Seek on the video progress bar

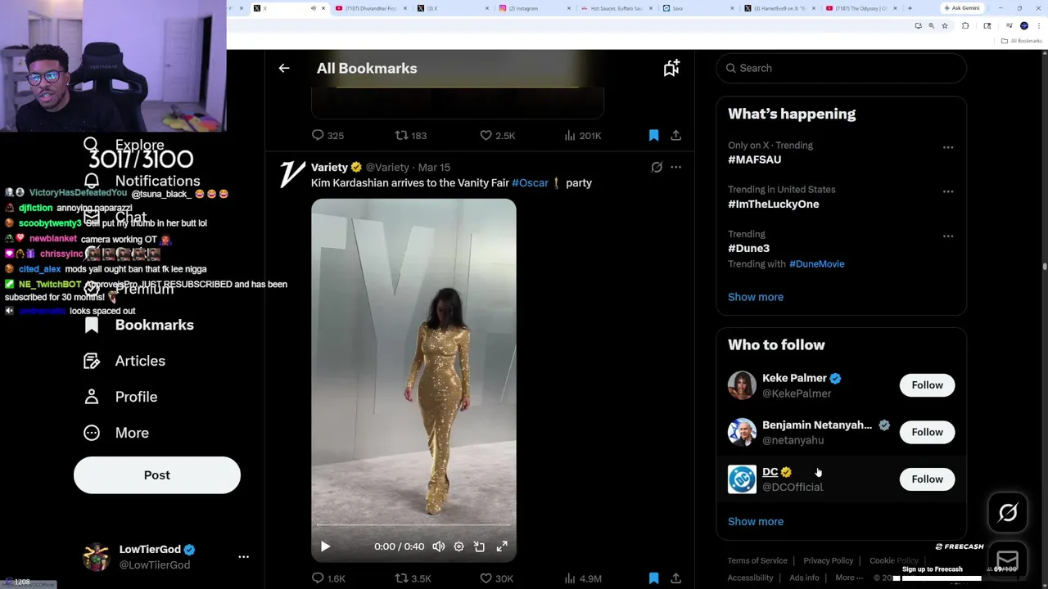click(413, 525)
